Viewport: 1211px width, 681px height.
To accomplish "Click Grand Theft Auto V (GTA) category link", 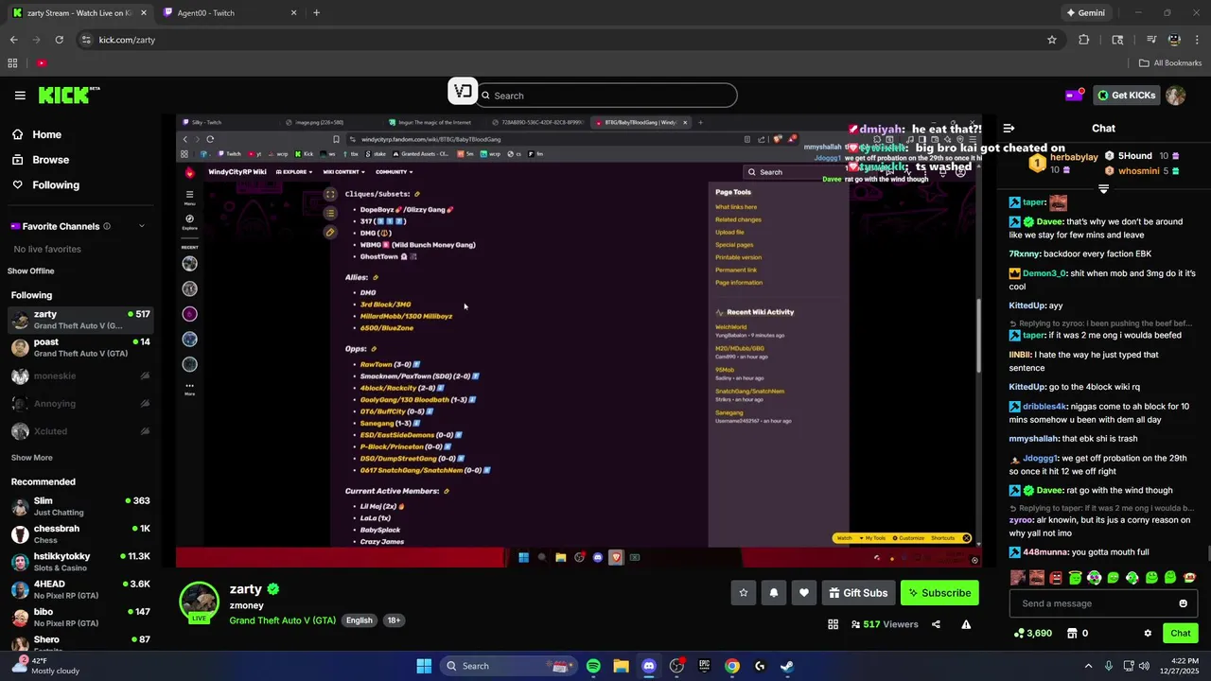I will point(282,620).
